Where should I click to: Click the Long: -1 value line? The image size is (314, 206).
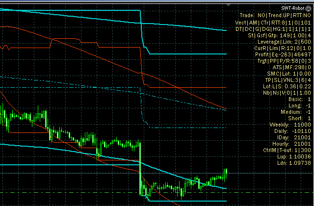(300, 105)
